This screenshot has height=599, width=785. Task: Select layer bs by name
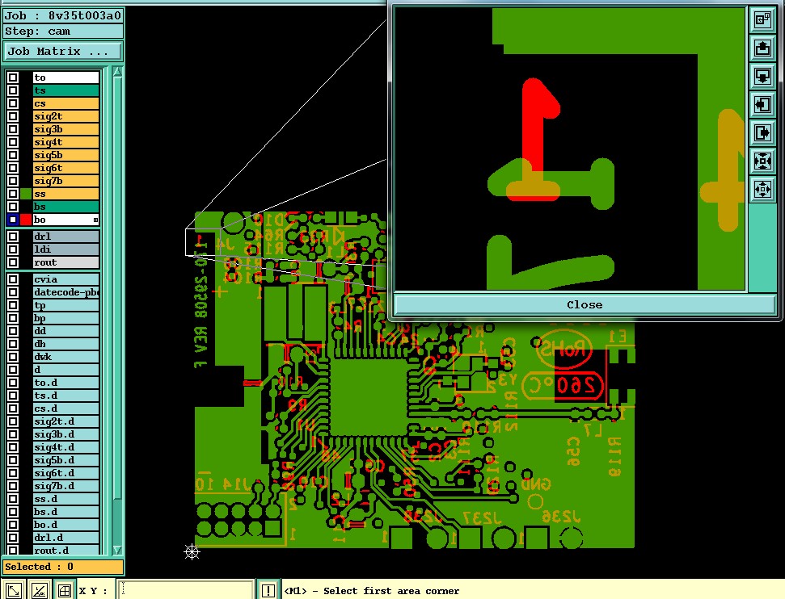[x=66, y=207]
